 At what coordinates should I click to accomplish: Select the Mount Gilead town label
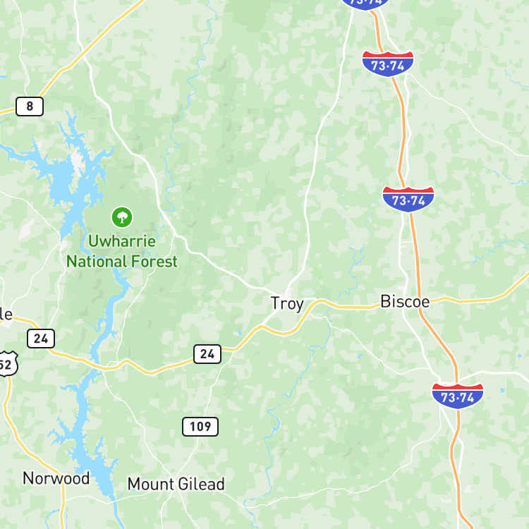pyautogui.click(x=176, y=484)
